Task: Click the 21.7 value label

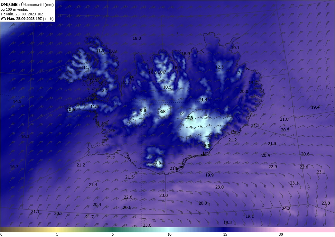Action: click(x=89, y=217)
